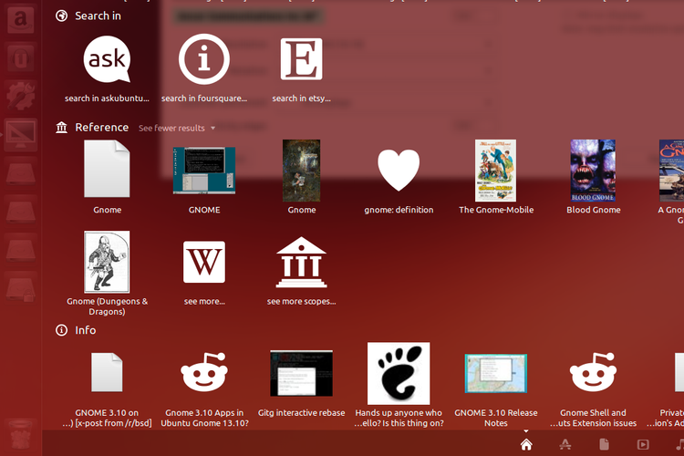
Task: Open 'Gnome (Dungeons & Dragons)' reference result
Action: point(107,263)
